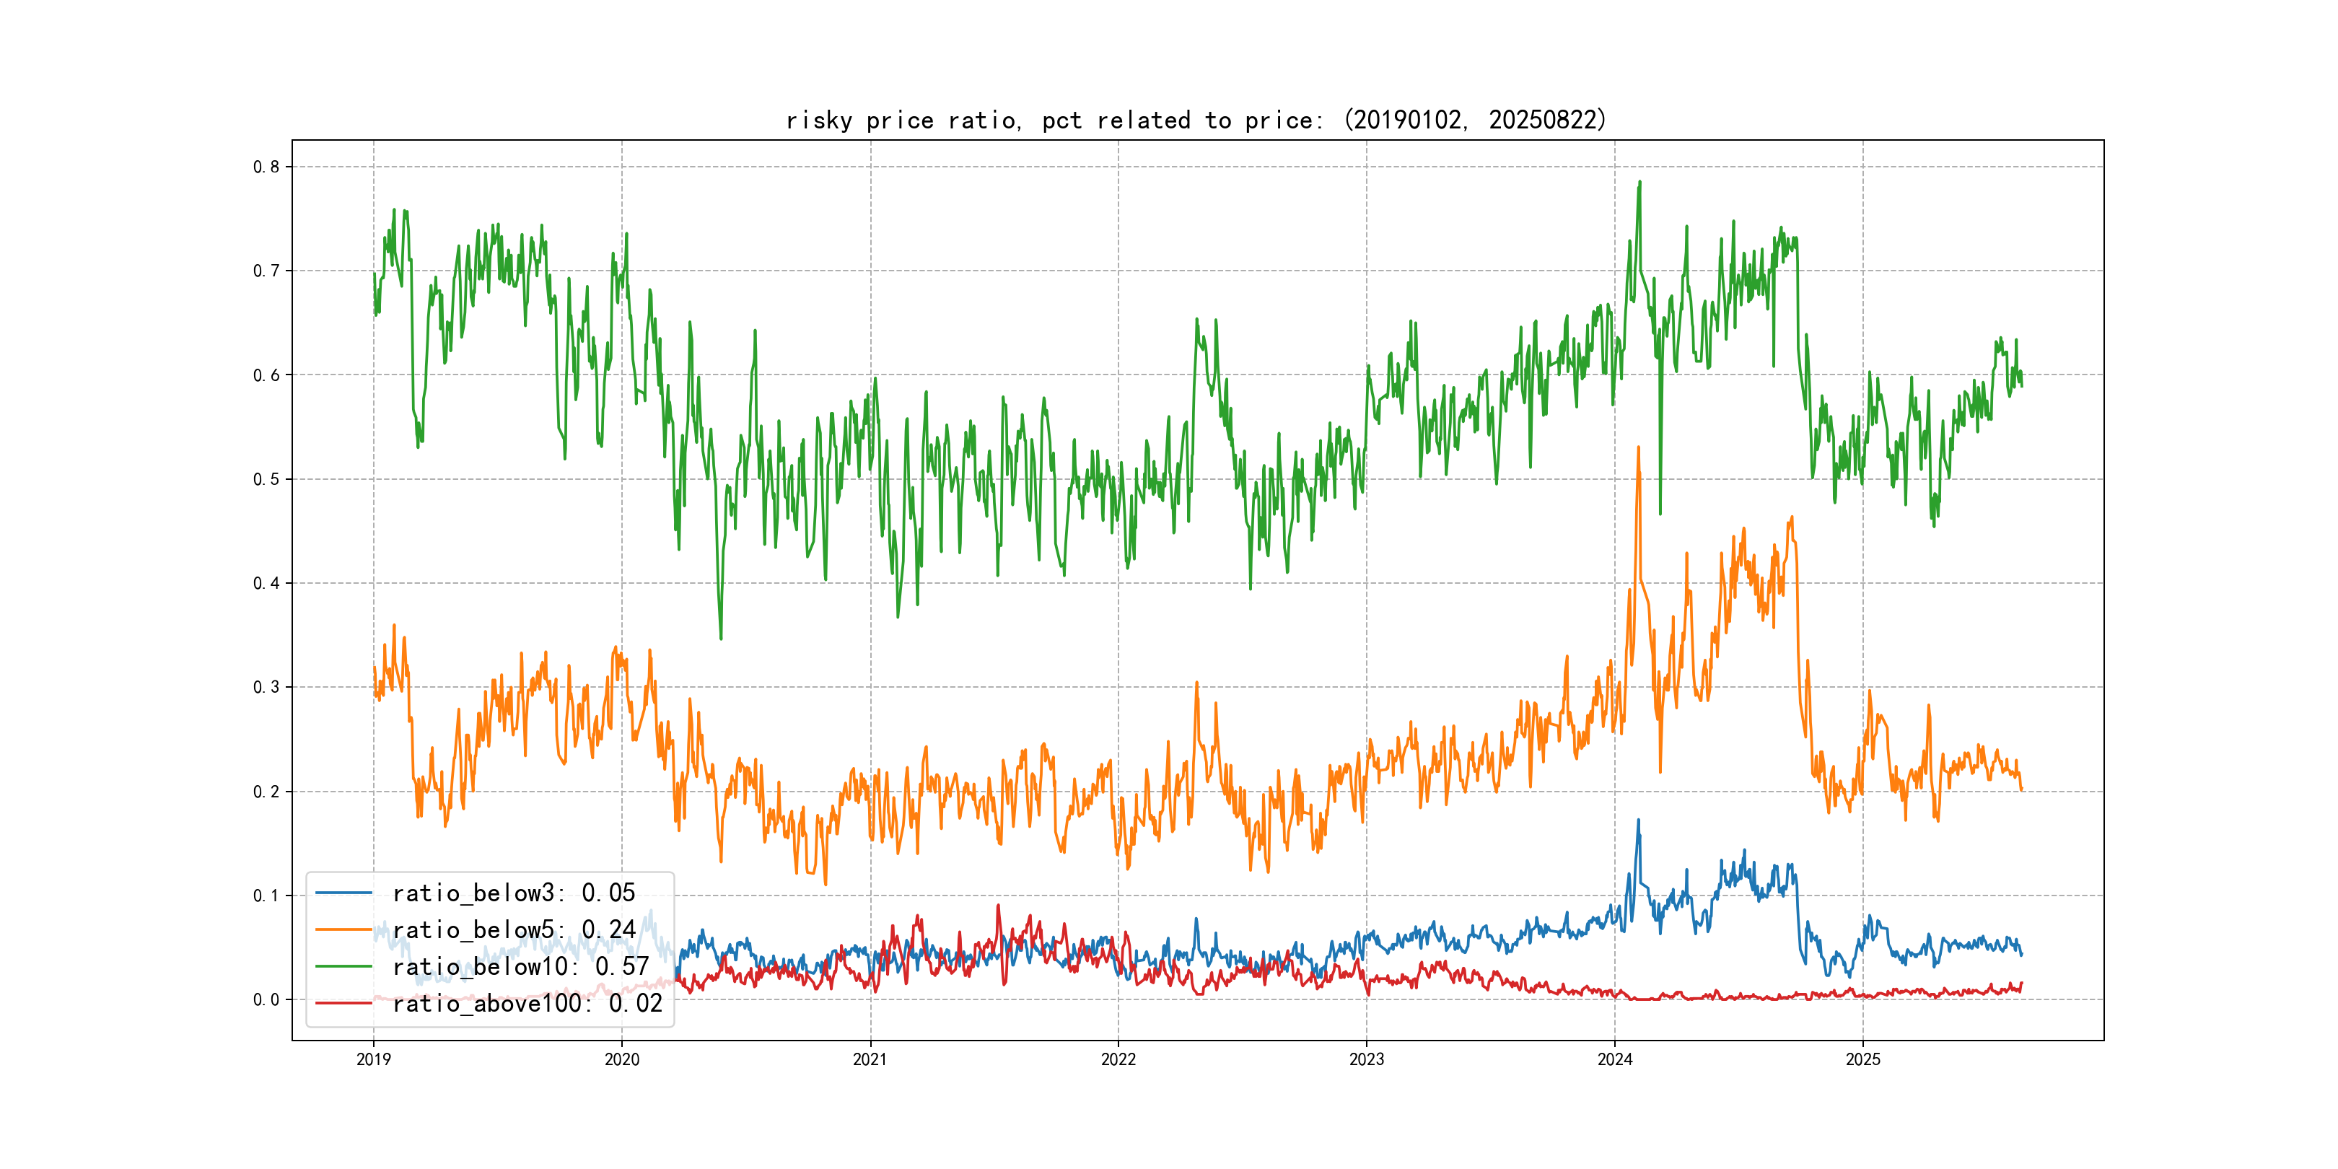
Task: Click the 2024 x-axis tick label
Action: [x=1615, y=1059]
